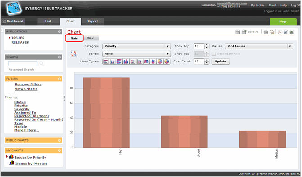The height and width of the screenshot is (177, 302).
Task: Click the Char Count input field
Action: pyautogui.click(x=199, y=62)
